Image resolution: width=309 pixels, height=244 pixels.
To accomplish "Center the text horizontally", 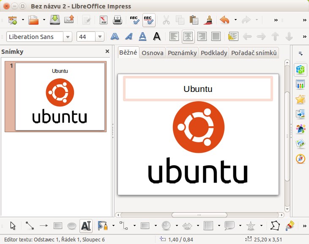I will click(x=188, y=36).
